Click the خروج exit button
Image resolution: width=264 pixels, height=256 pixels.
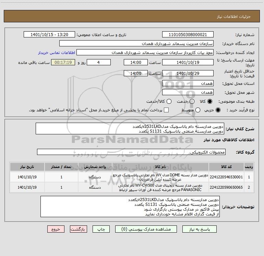click(56, 229)
